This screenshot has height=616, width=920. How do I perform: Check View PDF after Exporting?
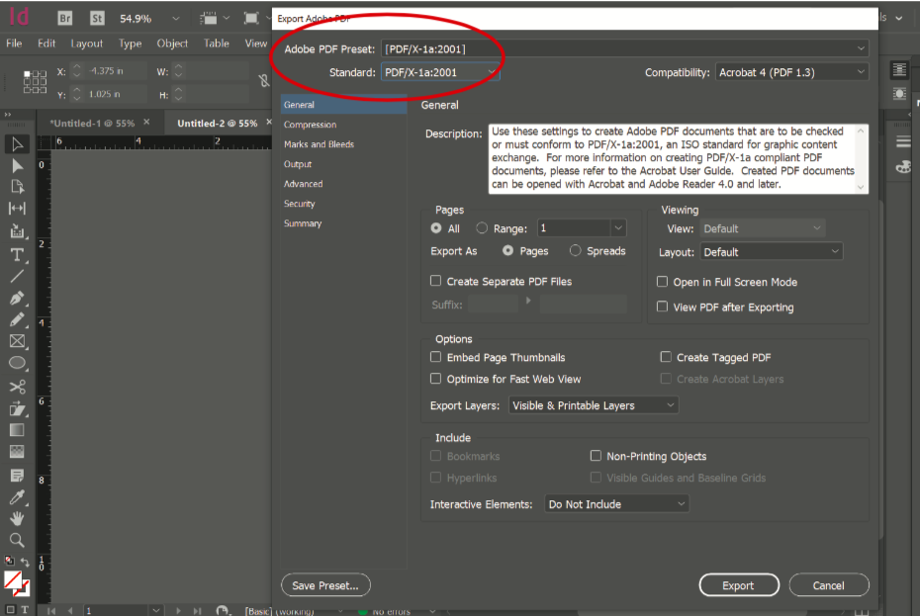click(x=663, y=308)
